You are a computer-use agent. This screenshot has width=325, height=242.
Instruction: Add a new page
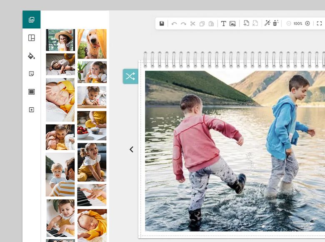pos(246,24)
